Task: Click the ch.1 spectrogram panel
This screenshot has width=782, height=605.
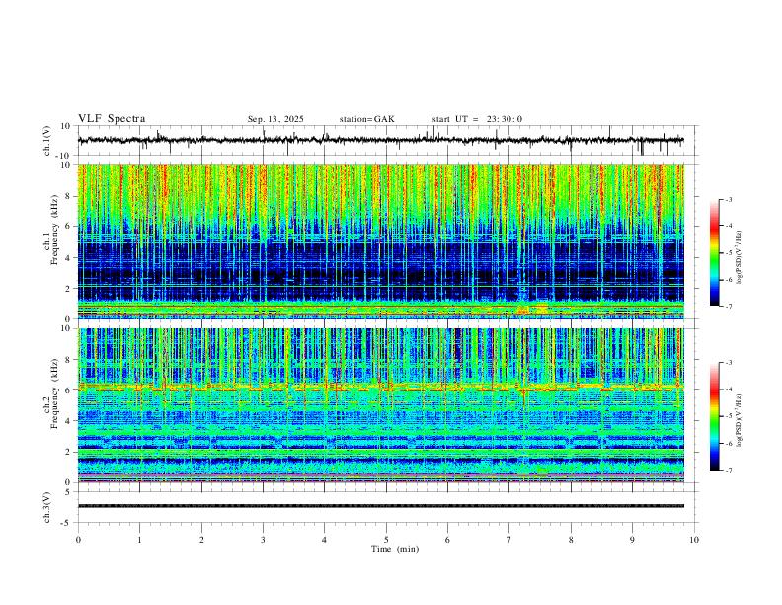Action: coord(380,241)
